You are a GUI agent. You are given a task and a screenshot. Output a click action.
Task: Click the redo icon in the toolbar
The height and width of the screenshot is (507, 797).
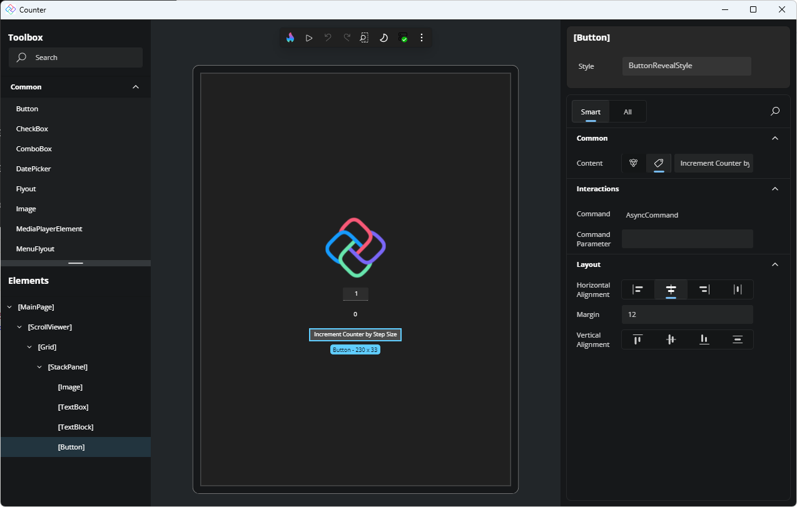[346, 38]
